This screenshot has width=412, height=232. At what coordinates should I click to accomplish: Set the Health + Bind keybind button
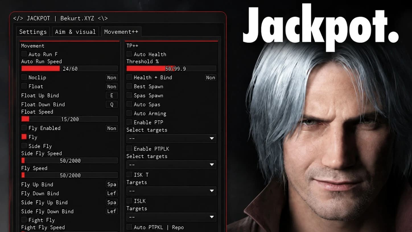211,77
